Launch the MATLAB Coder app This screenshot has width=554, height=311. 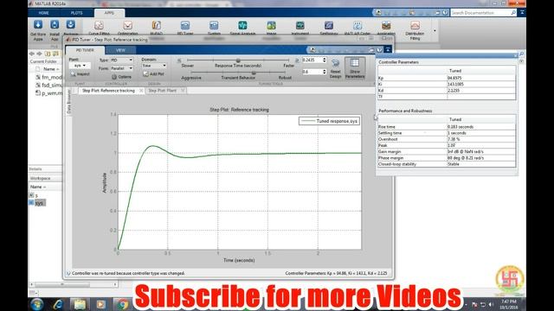[358, 28]
